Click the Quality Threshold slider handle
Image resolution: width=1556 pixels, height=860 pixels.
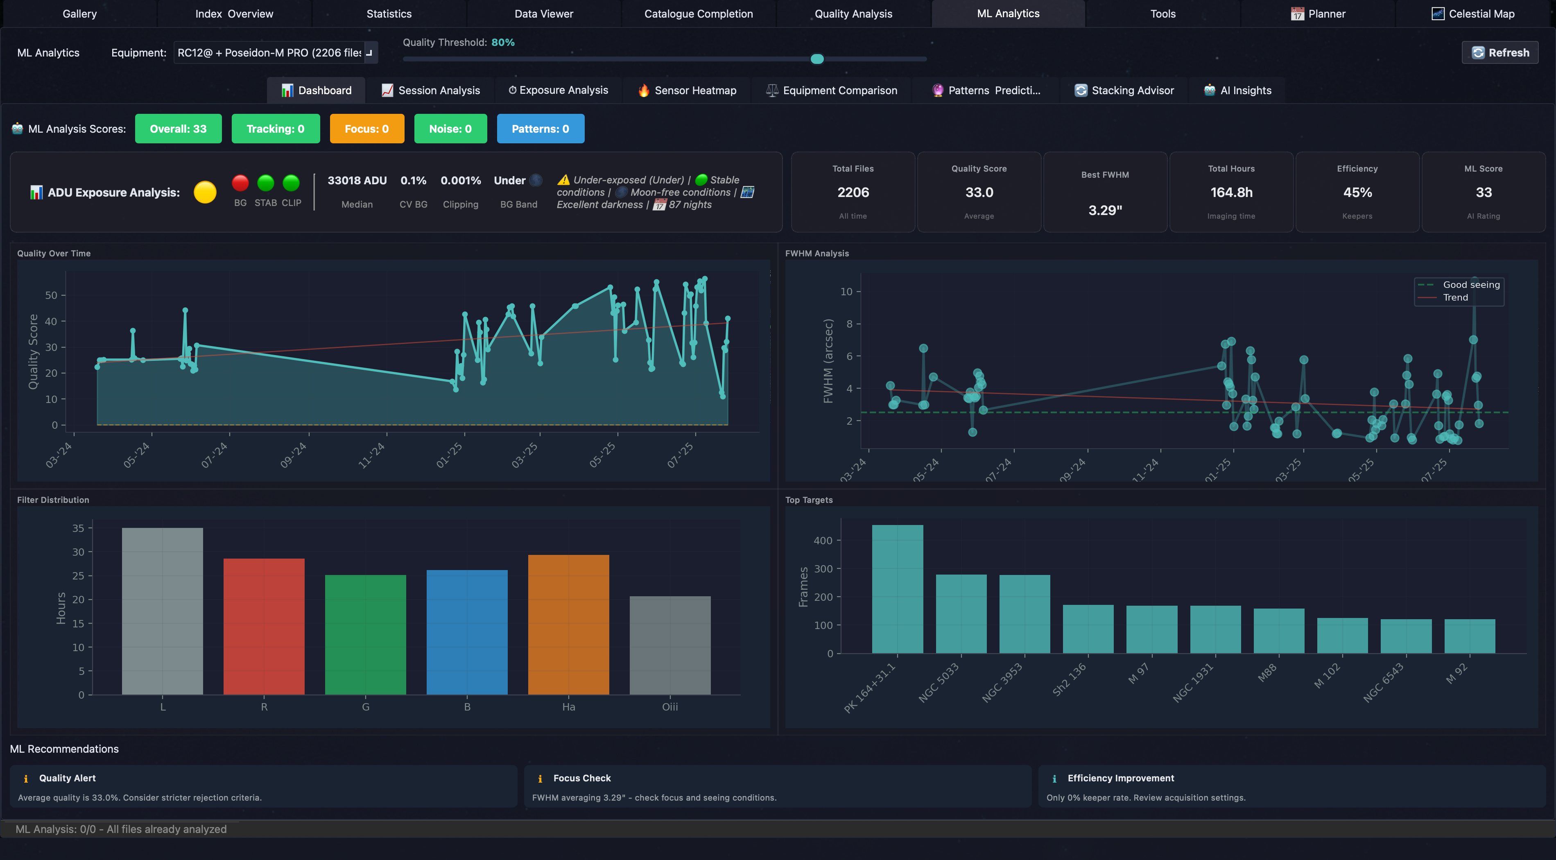click(x=816, y=59)
